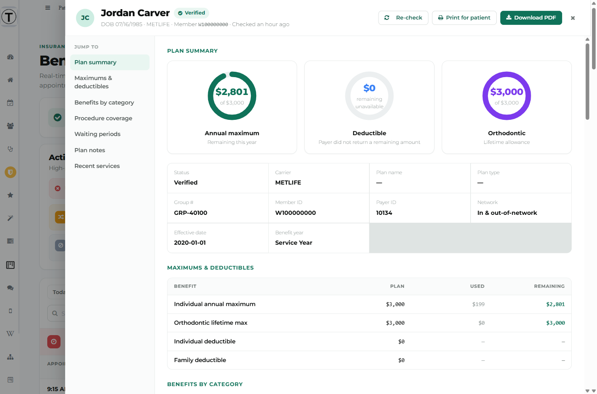Click the circular T logo
597x394 pixels.
coord(9,17)
